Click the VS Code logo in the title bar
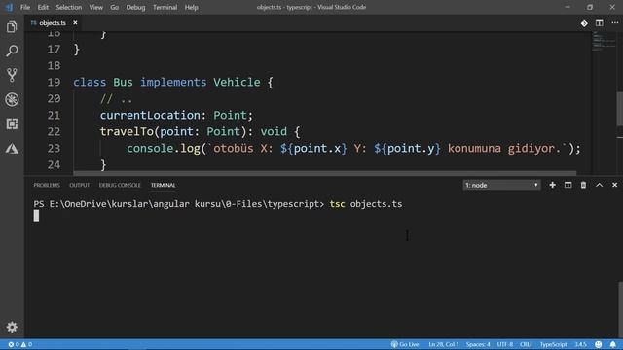The width and height of the screenshot is (623, 350). [9, 7]
